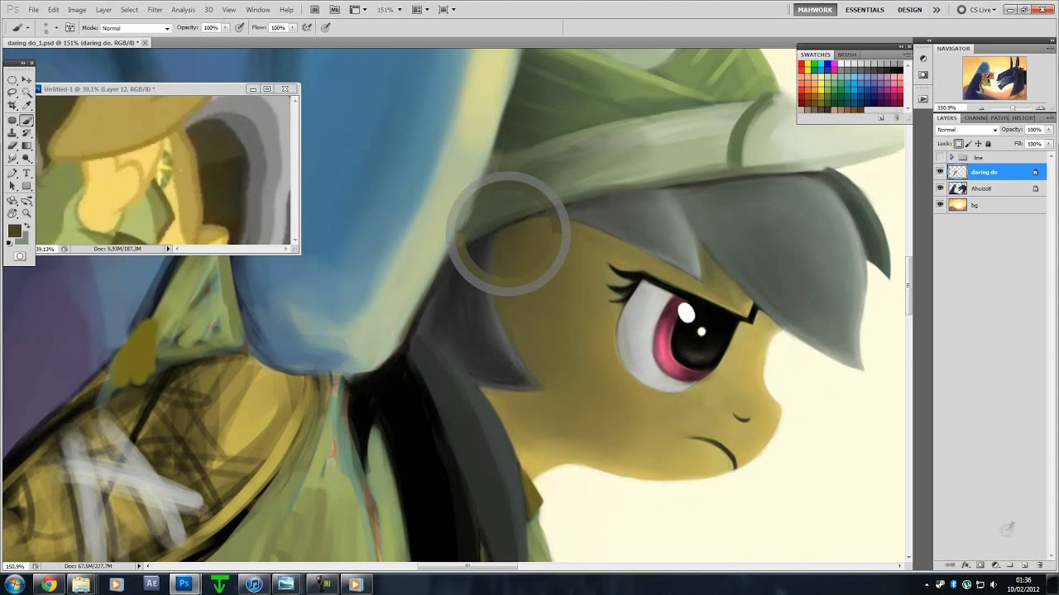
Task: Enable tablet pressure for opacity
Action: (239, 27)
